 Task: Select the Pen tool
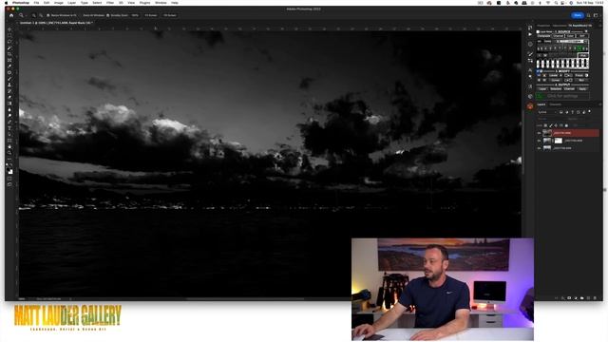click(x=9, y=122)
